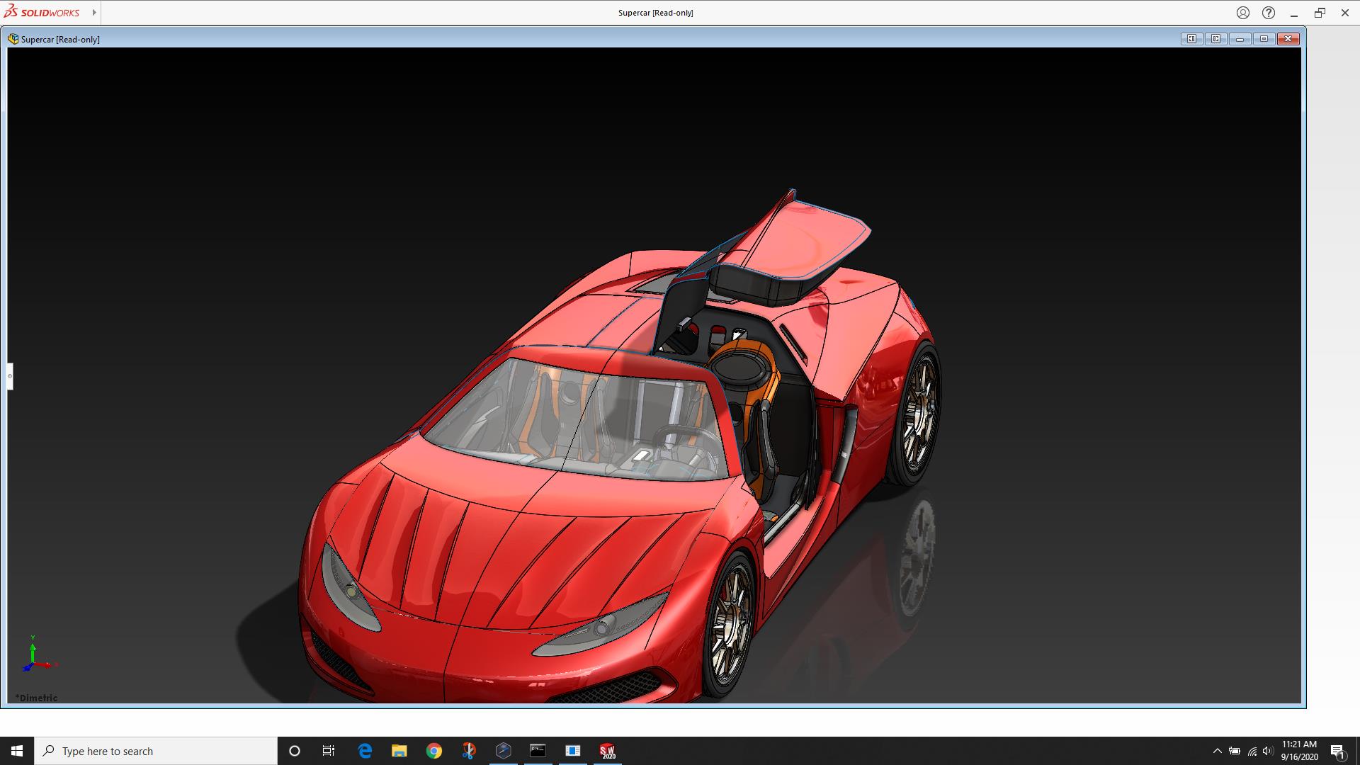Open the SOLIDWORKS Help question-mark icon
Screen dimensions: 1360x765
[1268, 13]
